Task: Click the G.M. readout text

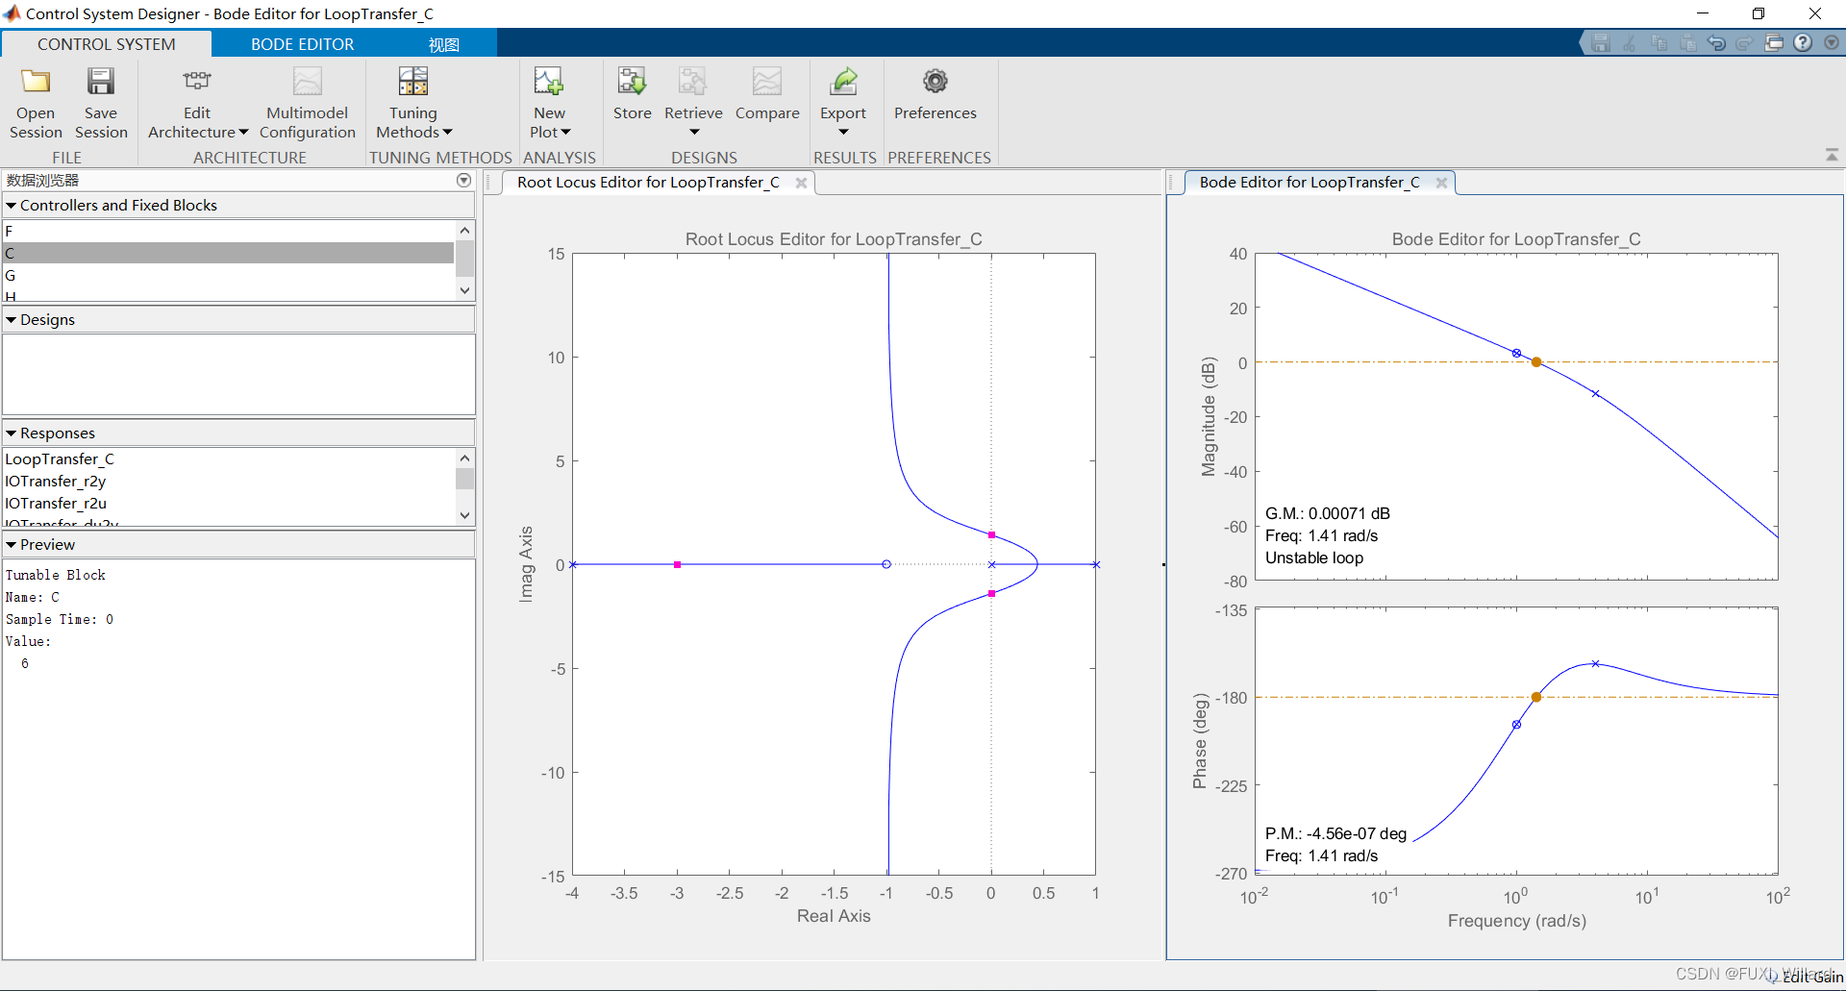Action: [1328, 513]
